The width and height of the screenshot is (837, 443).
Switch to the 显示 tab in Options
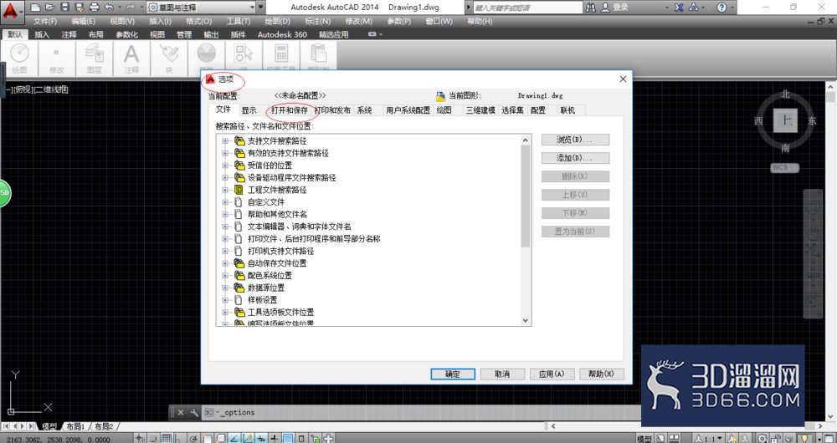[249, 110]
